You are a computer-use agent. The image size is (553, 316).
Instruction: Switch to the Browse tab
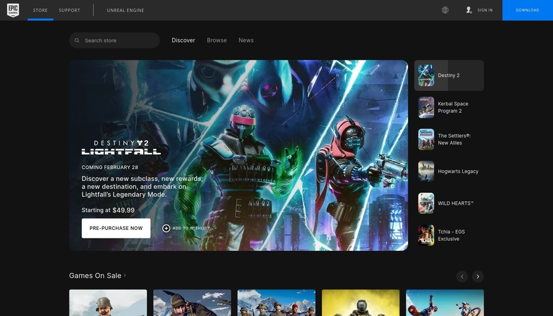click(216, 41)
